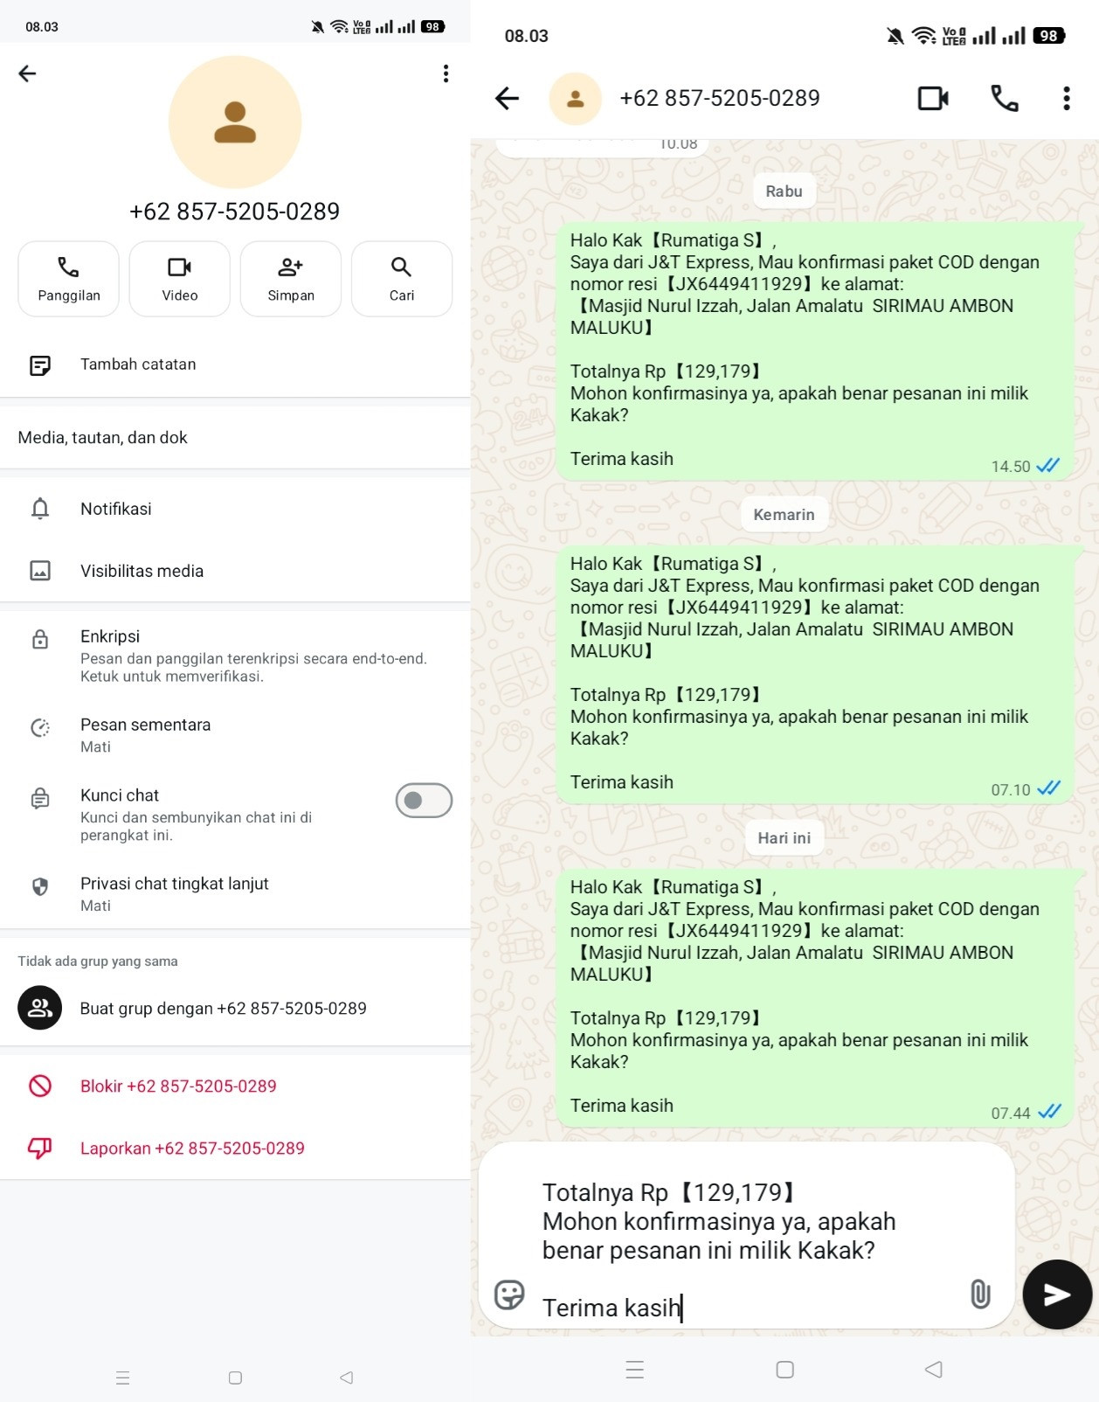1099x1402 pixels.
Task: Open Cari search in chat
Action: tap(402, 279)
